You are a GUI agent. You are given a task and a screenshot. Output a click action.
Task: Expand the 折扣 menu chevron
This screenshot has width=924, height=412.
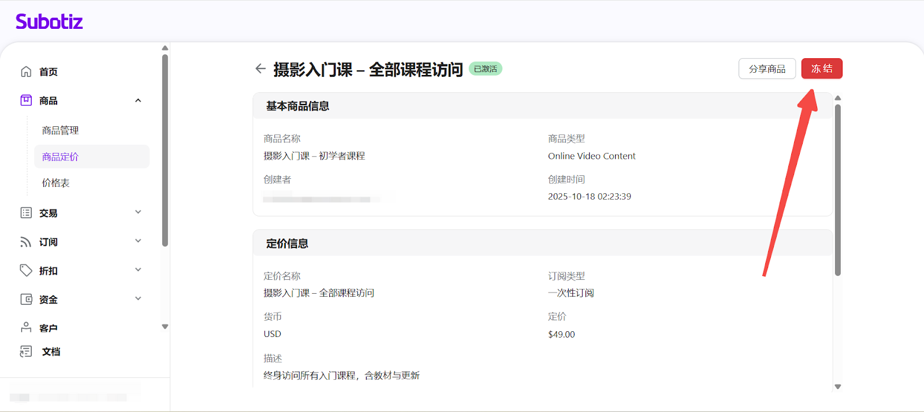(x=138, y=270)
